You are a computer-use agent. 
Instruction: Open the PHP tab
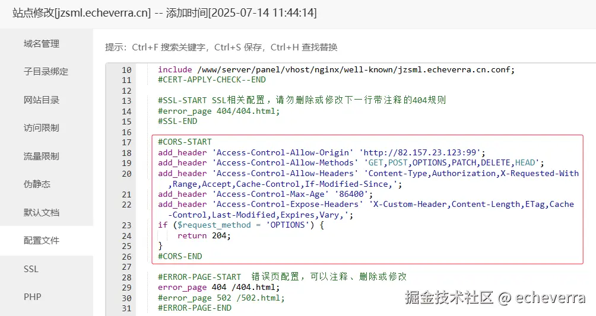click(32, 297)
